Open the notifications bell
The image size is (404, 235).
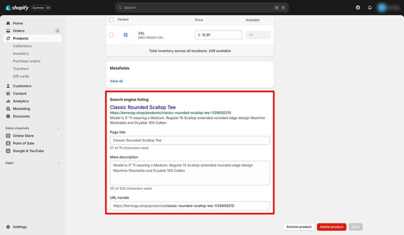click(370, 7)
